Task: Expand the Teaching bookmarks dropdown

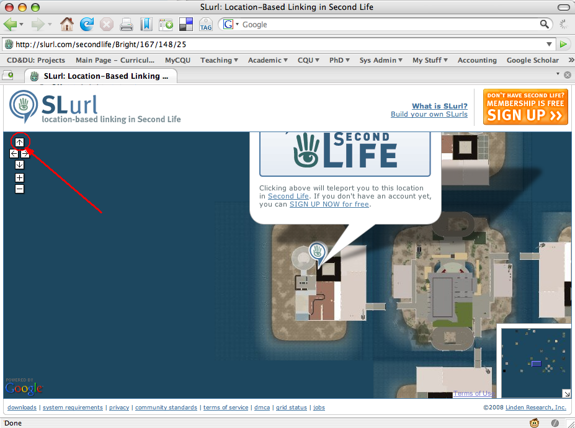Action: click(220, 60)
